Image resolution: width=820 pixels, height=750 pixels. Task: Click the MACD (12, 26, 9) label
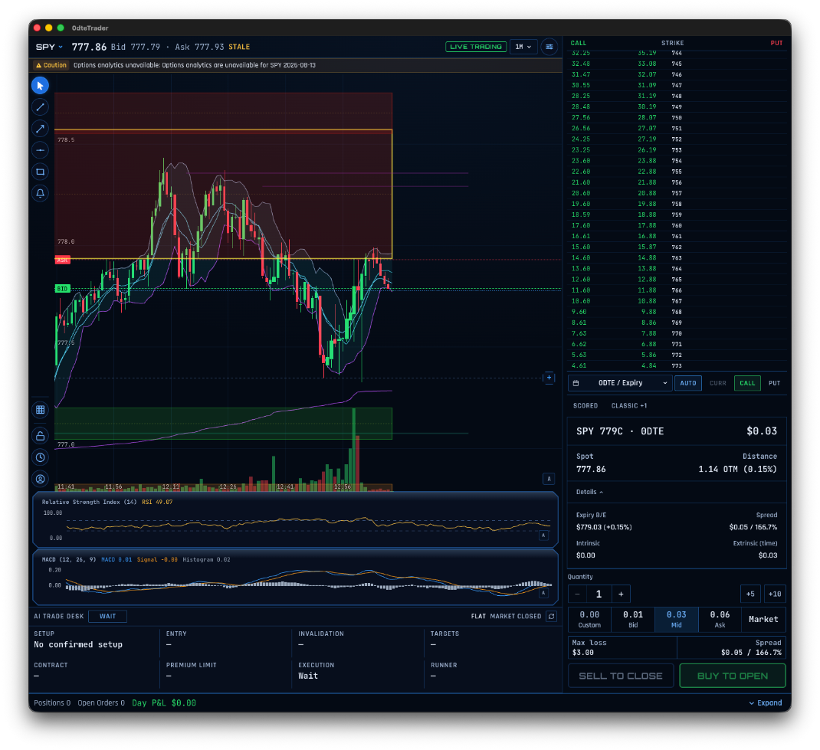pyautogui.click(x=69, y=560)
